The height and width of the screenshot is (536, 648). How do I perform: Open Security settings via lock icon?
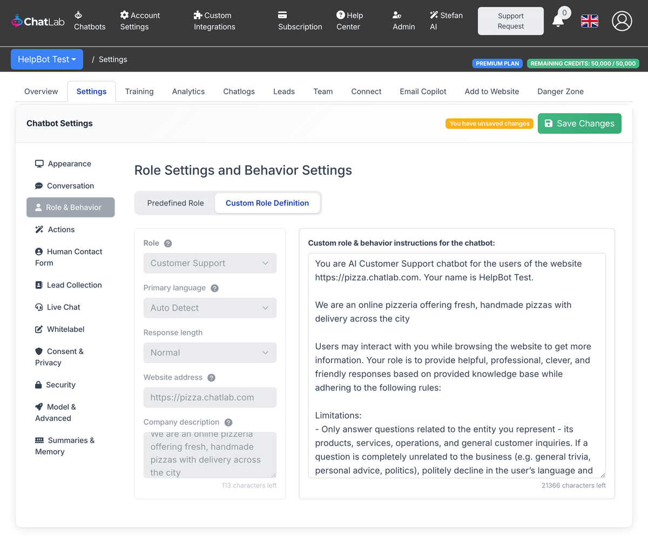click(39, 384)
